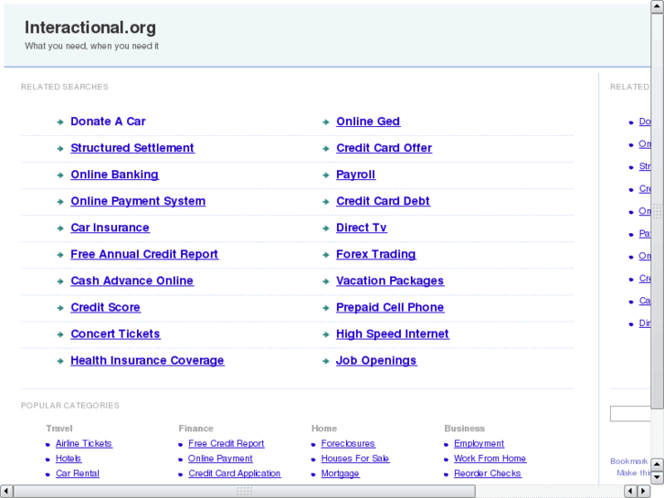Click Hotels under Travel category
This screenshot has height=498, width=664.
69,459
